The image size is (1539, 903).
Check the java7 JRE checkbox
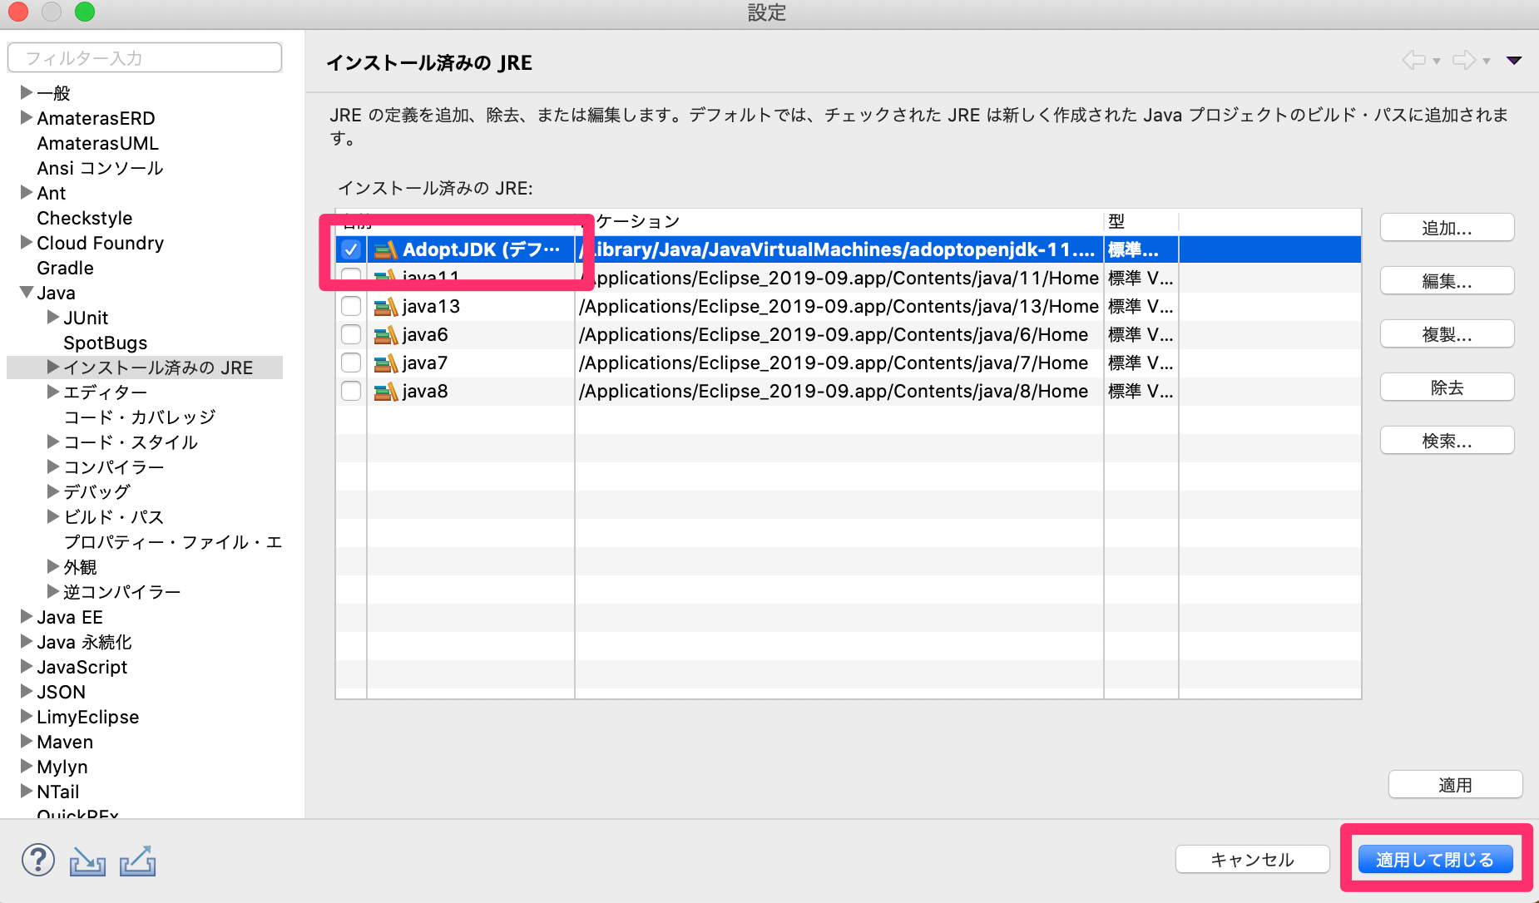(351, 363)
